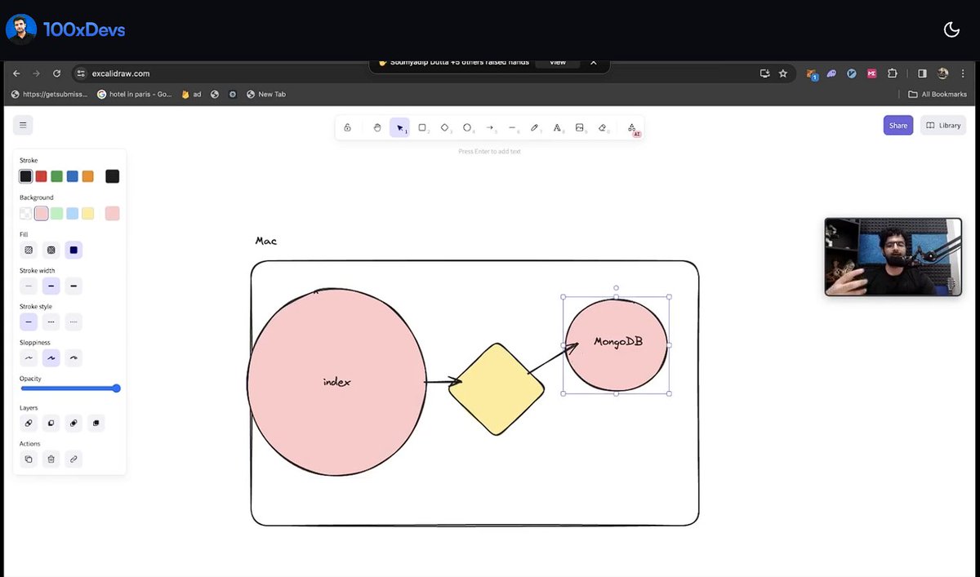
Task: Select the Diamond shape tool
Action: pyautogui.click(x=445, y=127)
